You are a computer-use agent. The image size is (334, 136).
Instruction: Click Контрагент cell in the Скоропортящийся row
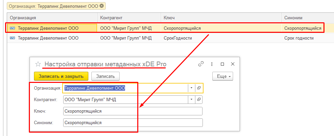coord(129,28)
